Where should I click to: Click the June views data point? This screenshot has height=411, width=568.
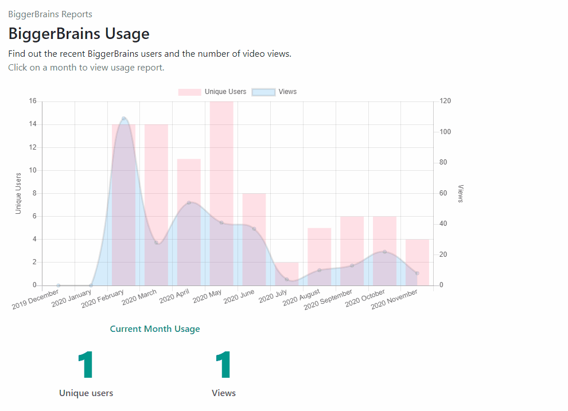(x=254, y=229)
